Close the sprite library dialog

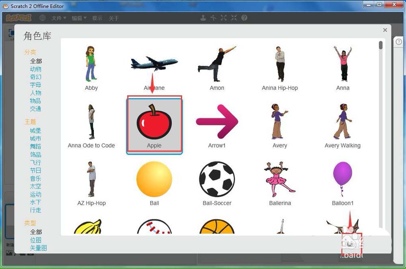[x=385, y=30]
